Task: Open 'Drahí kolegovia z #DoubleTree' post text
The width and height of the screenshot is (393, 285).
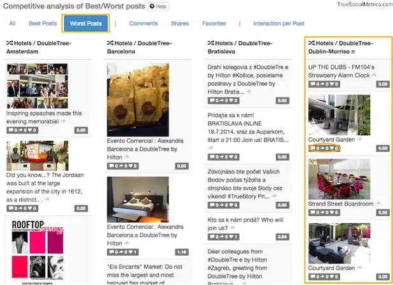Action: (248, 79)
